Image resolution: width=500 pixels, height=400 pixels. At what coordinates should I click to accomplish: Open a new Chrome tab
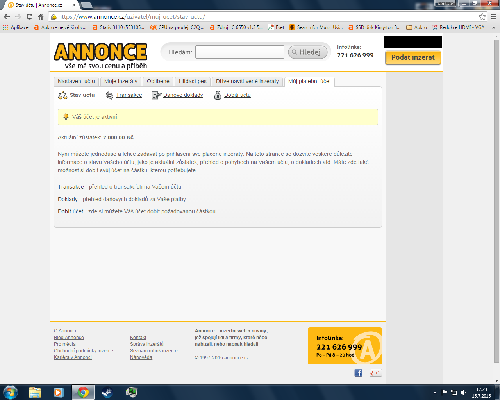point(86,5)
